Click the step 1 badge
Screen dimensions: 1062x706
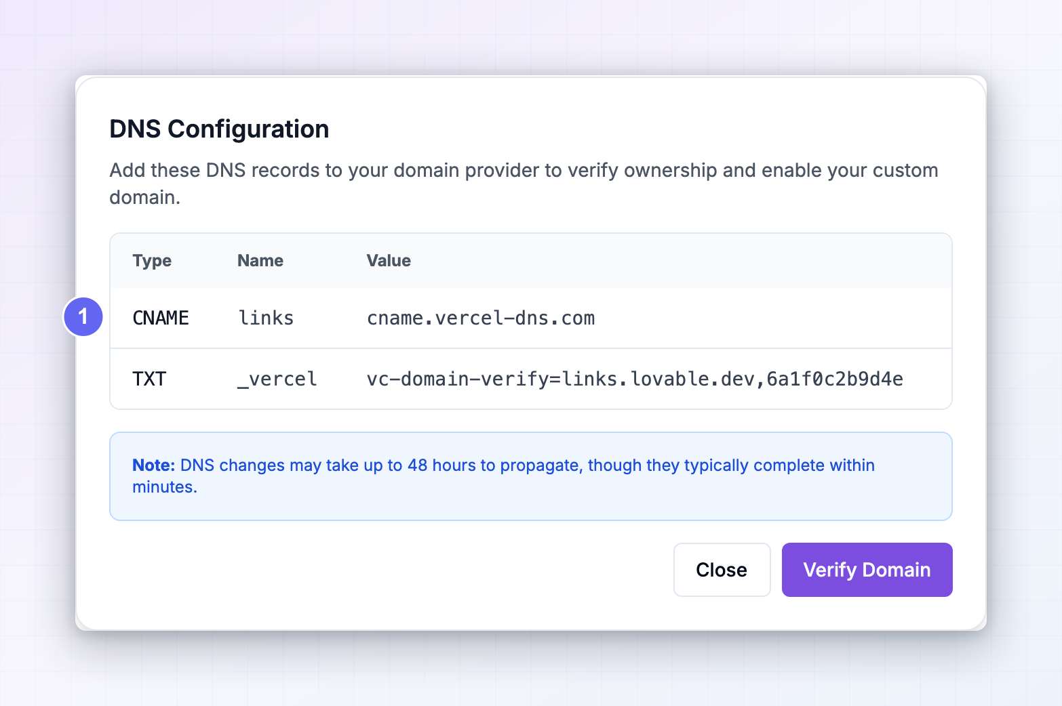pos(83,316)
